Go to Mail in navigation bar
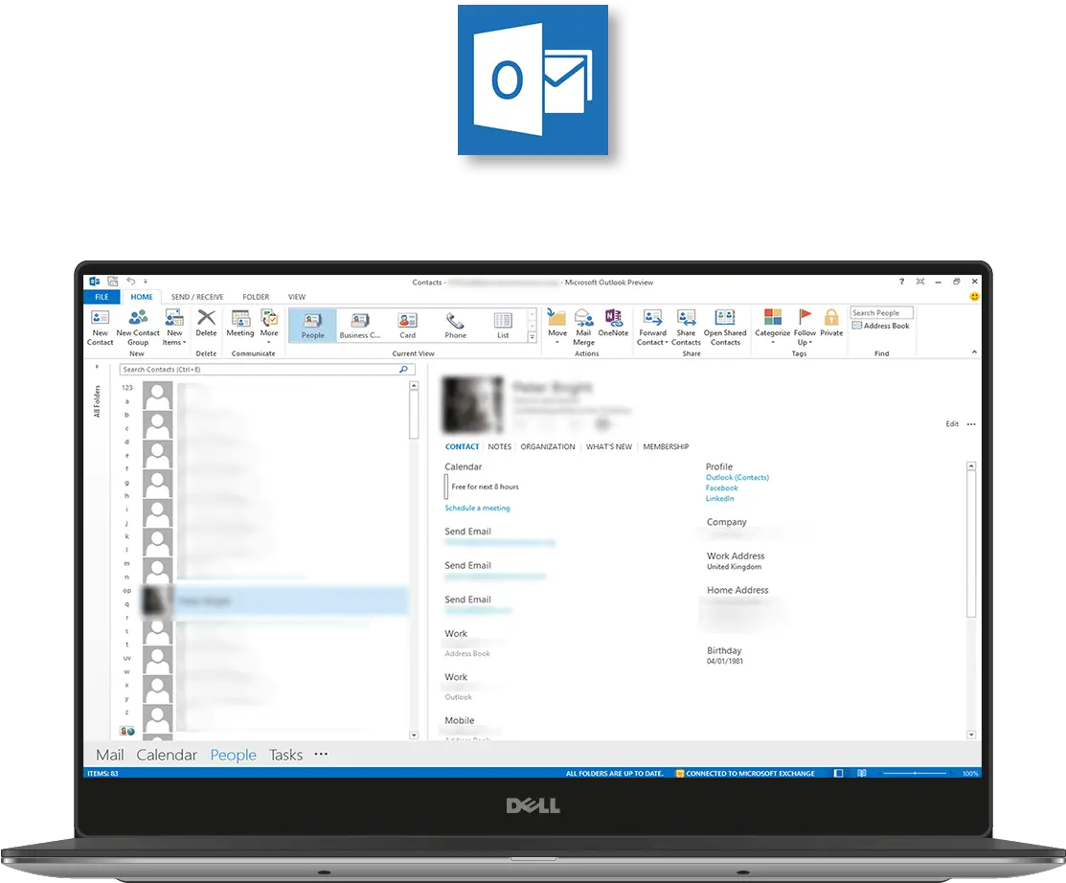Viewport: 1066px width, 883px height. [109, 755]
